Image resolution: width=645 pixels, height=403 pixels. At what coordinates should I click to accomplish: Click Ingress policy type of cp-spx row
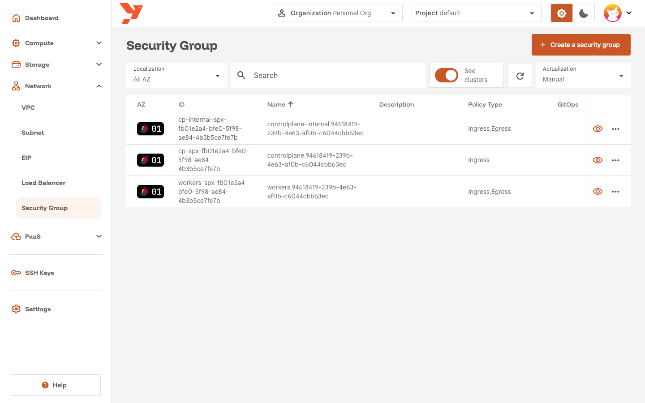479,160
